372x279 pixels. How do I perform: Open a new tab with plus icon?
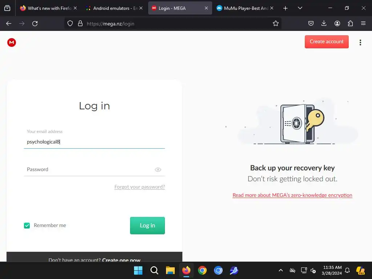coord(286,8)
